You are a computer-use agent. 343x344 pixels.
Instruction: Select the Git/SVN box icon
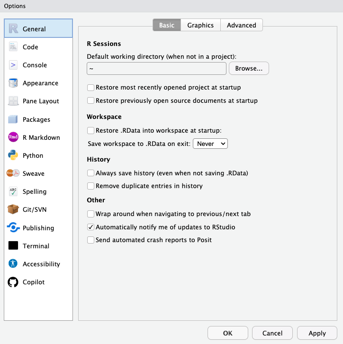tap(13, 209)
